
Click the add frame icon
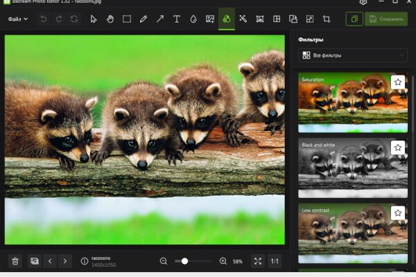(x=260, y=19)
